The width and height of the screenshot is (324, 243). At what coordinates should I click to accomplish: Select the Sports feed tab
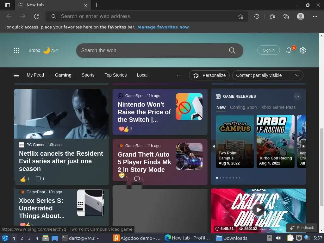[x=88, y=75]
